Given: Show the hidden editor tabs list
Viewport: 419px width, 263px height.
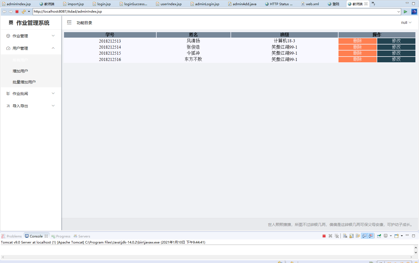Looking at the screenshot, I should [x=373, y=4].
